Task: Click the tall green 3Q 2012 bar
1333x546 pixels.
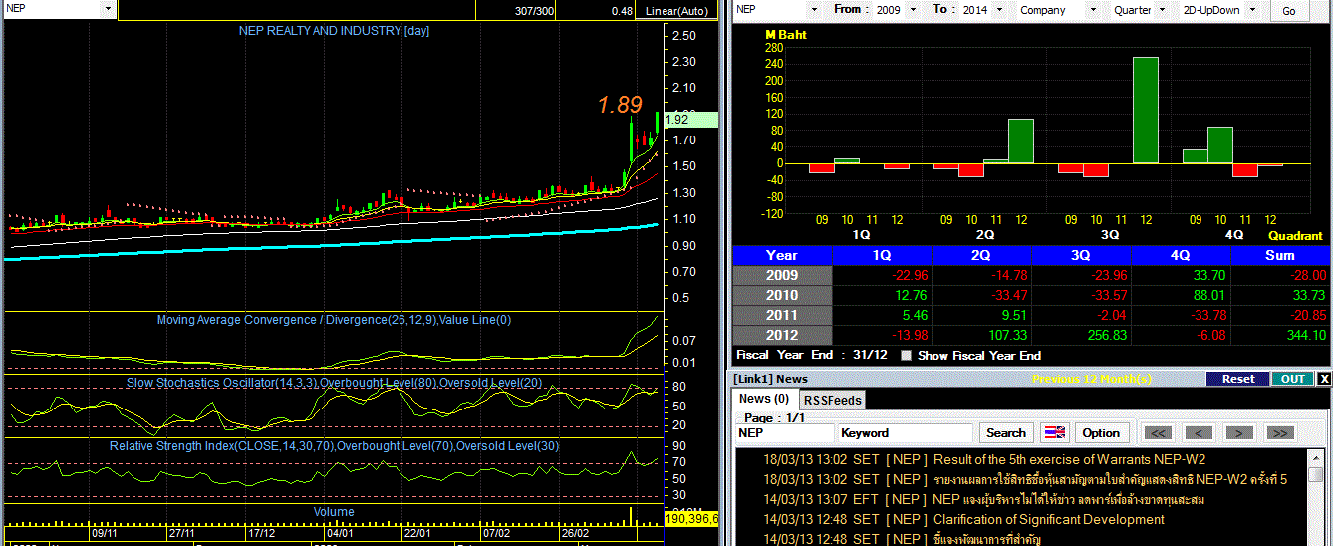Action: pos(1146,110)
